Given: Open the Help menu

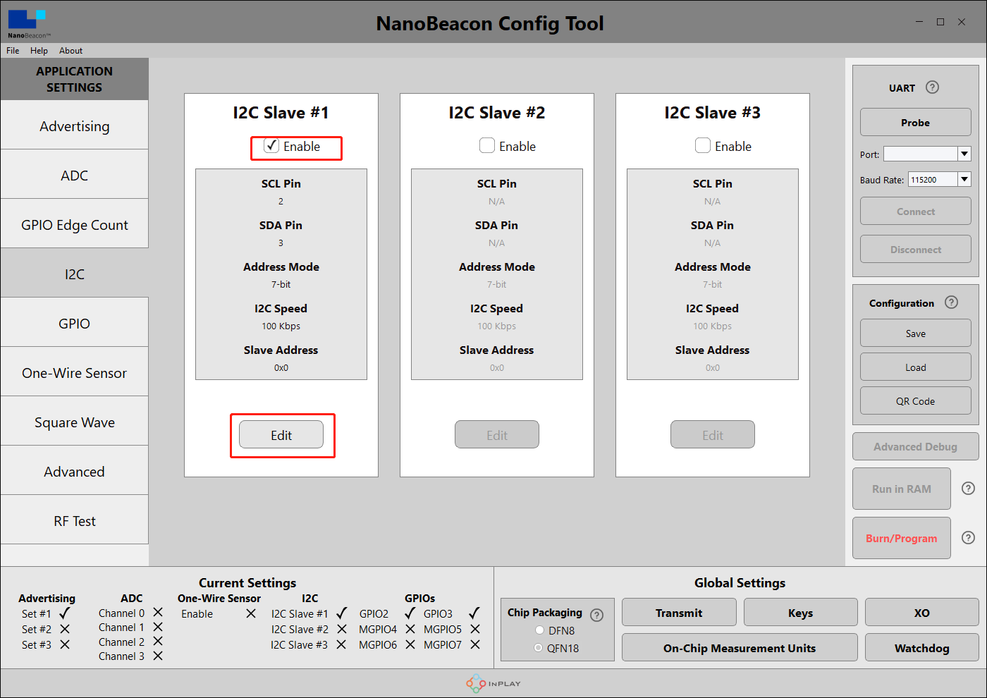Looking at the screenshot, I should 39,51.
